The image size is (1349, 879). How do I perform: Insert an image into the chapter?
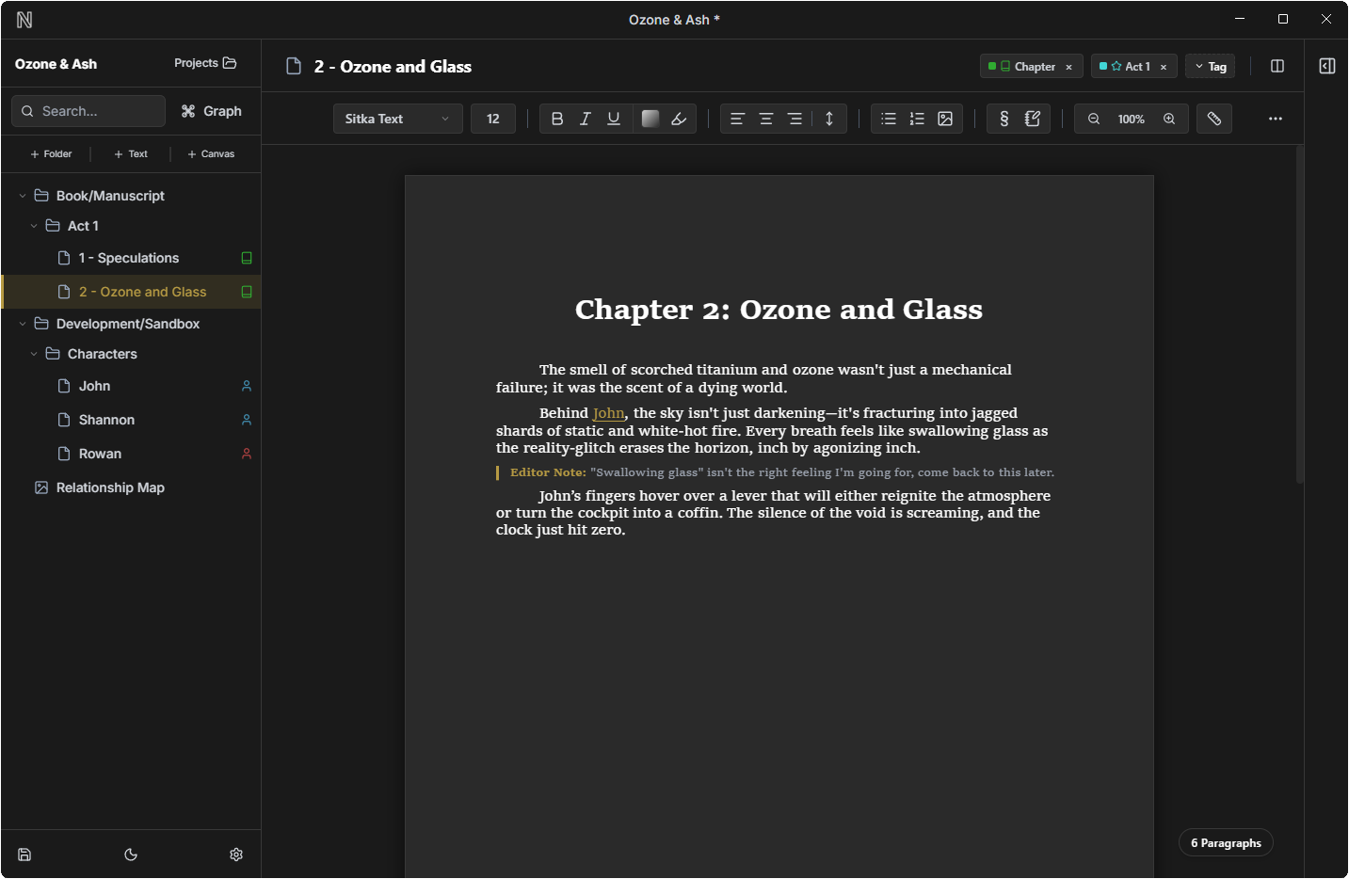point(945,119)
